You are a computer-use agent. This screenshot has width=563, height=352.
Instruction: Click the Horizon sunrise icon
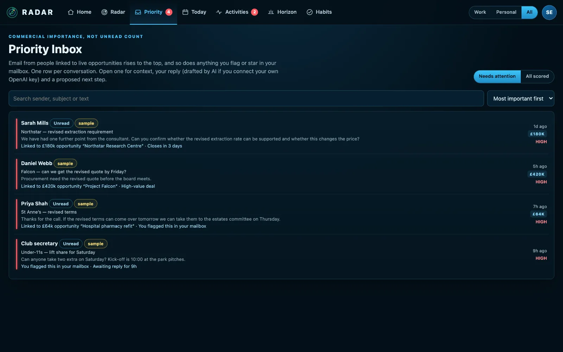point(271,12)
